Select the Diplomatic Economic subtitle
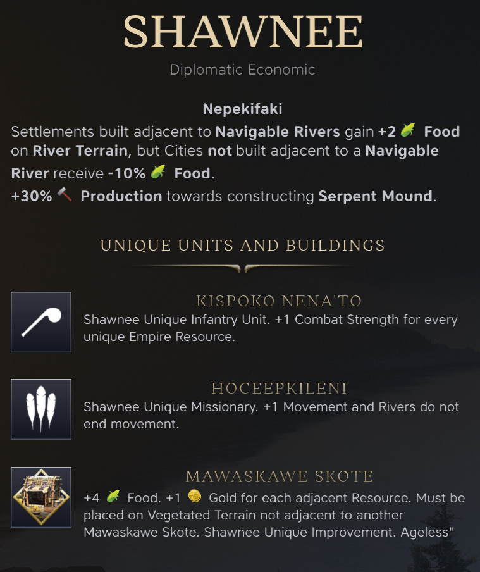 [243, 70]
